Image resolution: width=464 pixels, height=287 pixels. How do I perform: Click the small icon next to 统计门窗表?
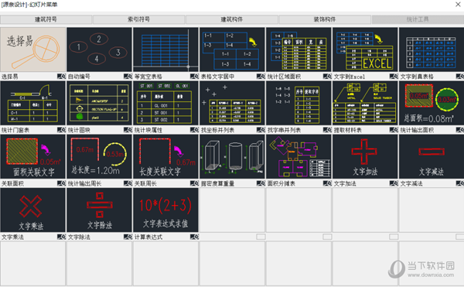pyautogui.click(x=62, y=130)
